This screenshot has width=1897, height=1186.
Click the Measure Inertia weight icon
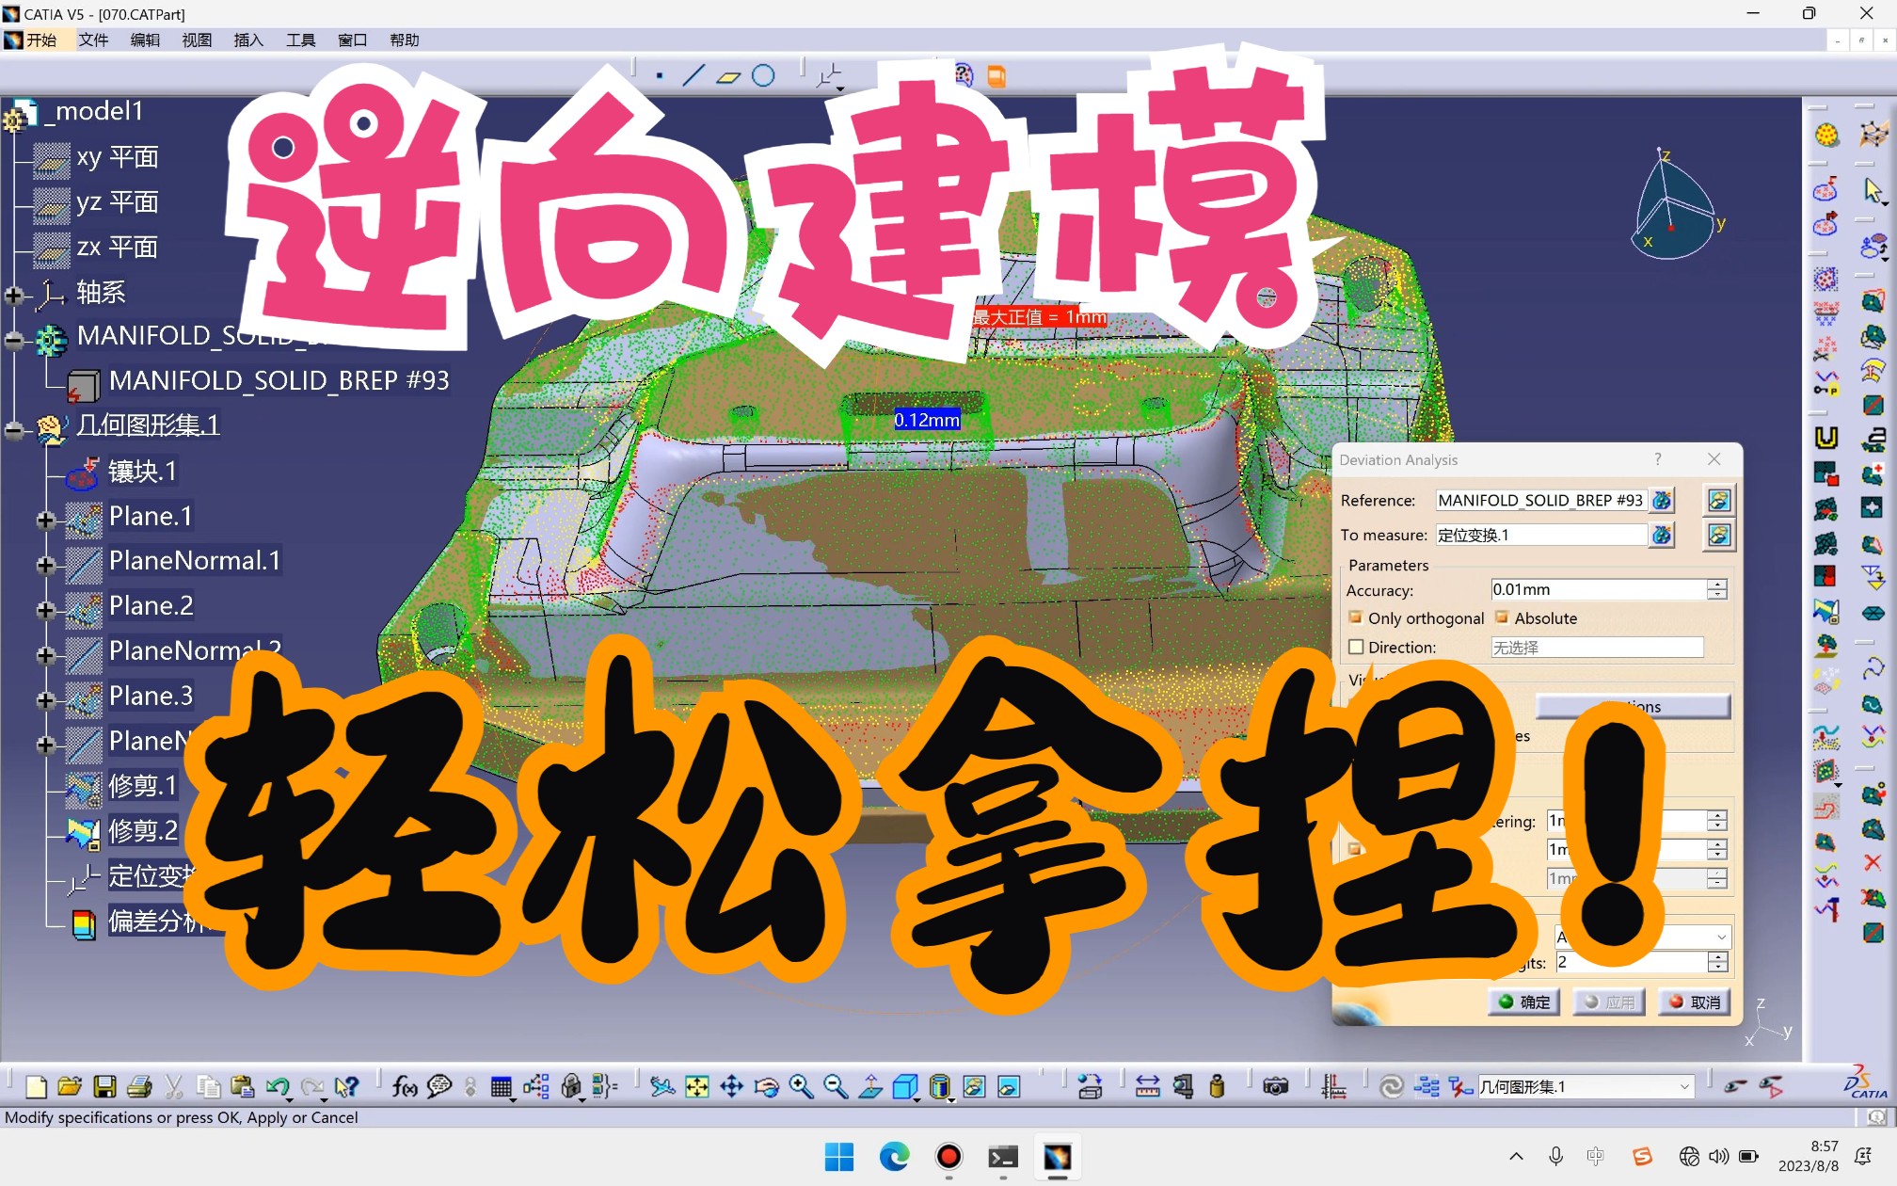click(1218, 1087)
